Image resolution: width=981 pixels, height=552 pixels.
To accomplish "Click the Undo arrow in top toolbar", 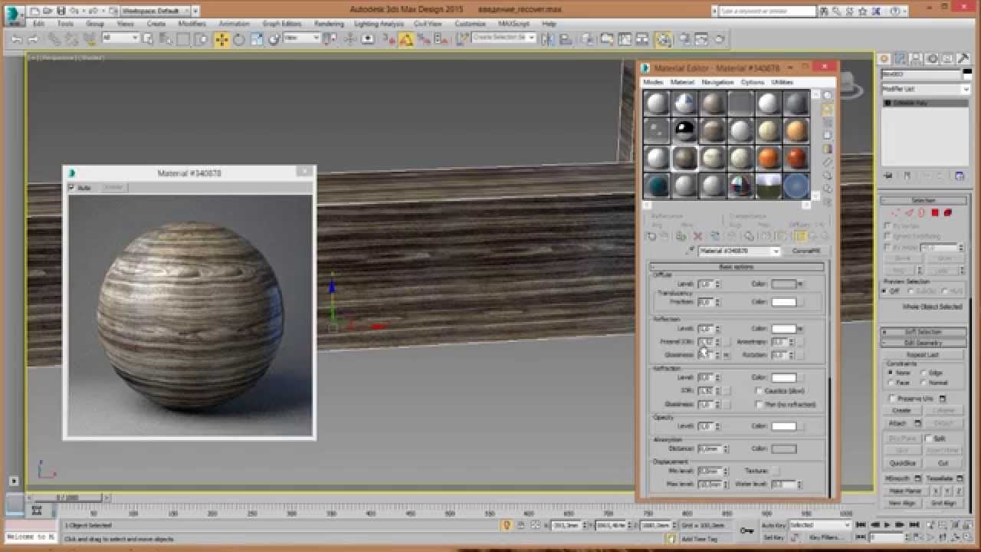I will [x=17, y=39].
